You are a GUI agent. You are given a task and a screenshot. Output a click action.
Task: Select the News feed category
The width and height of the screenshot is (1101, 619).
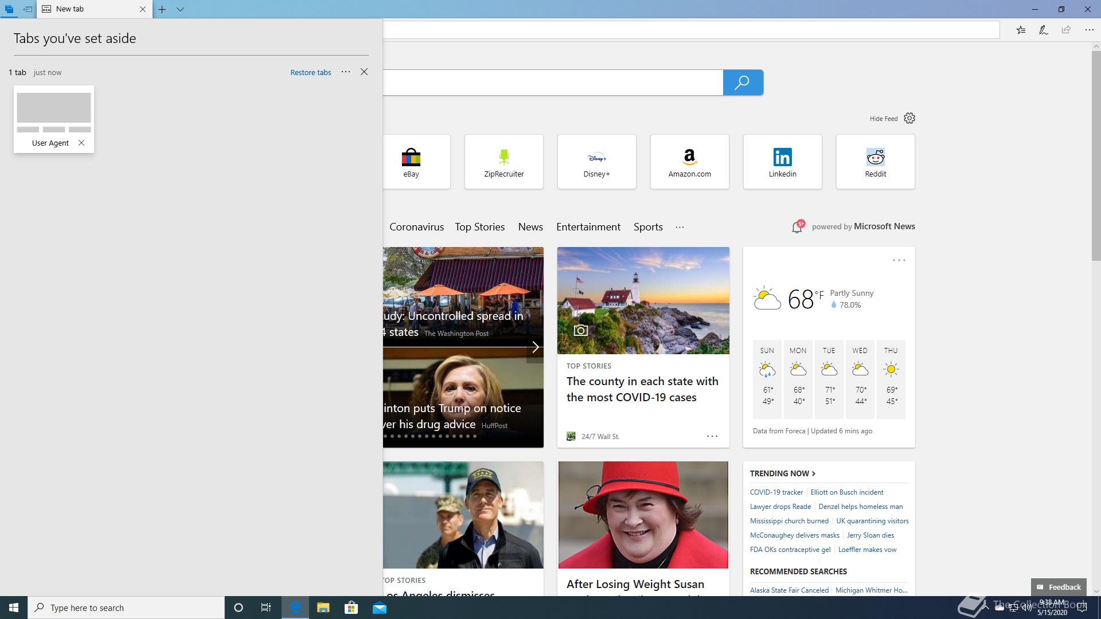point(530,227)
